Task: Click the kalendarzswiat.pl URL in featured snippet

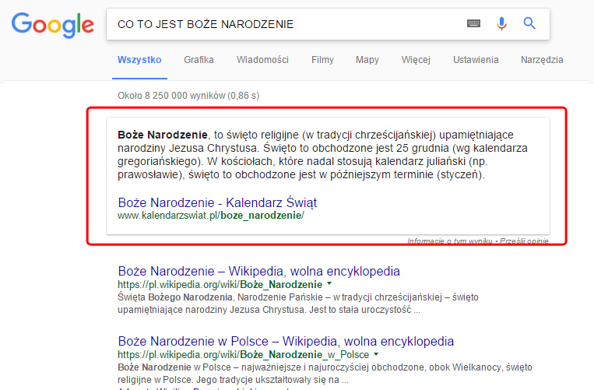Action: pyautogui.click(x=210, y=216)
